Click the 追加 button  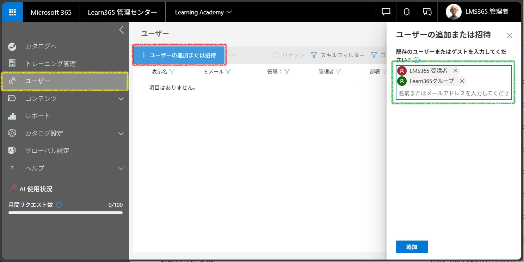412,247
